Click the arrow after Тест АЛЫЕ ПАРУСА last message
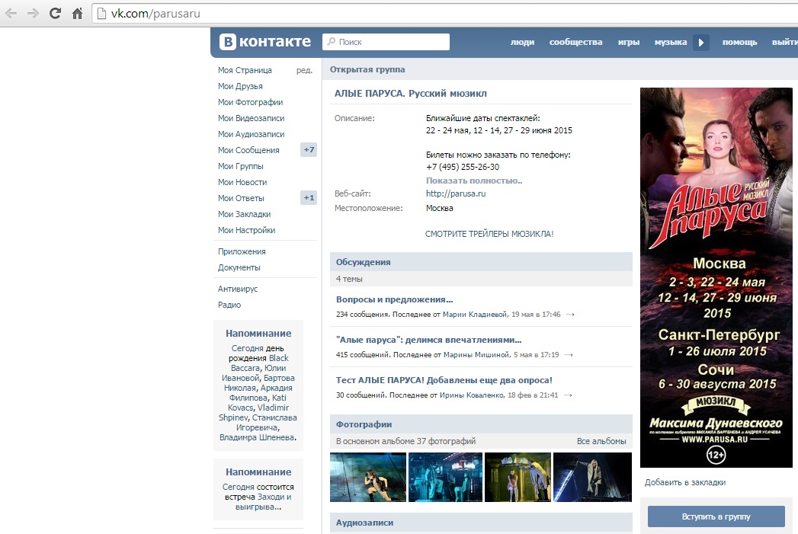The image size is (798, 534). 568,395
